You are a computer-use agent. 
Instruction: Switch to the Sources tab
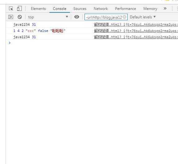[80, 9]
